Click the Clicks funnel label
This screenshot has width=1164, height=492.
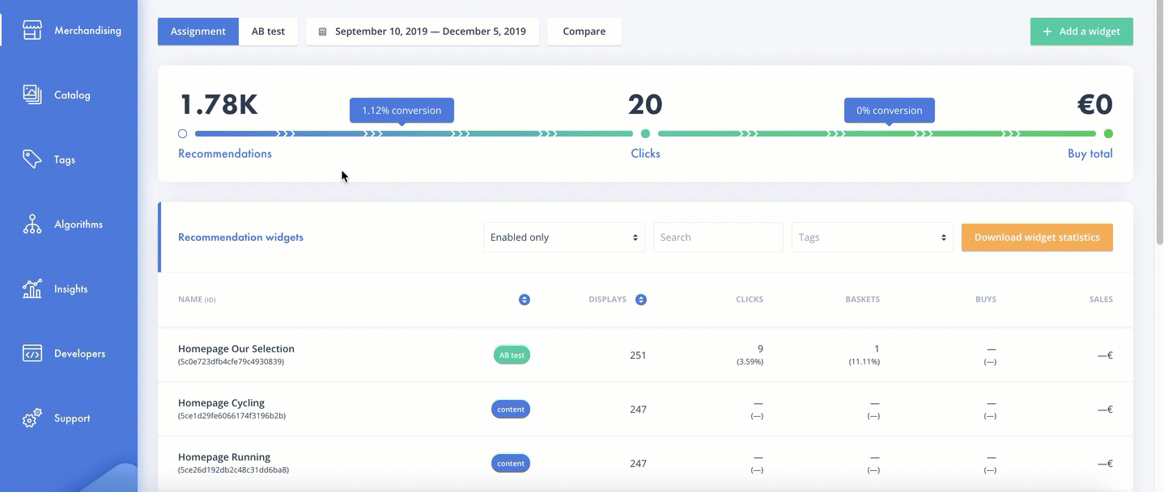646,153
